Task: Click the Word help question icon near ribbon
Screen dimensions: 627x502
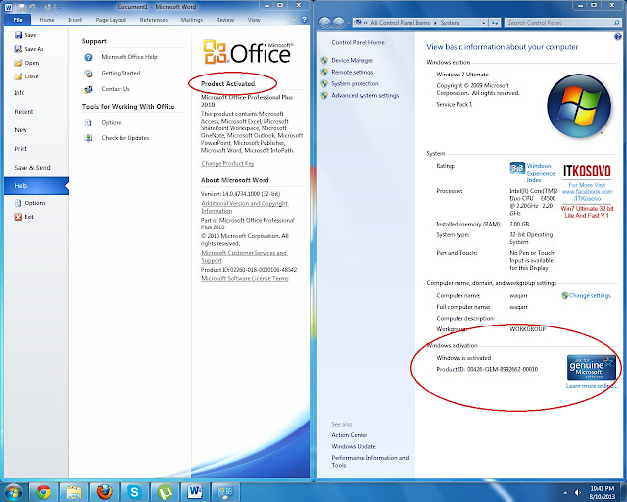Action: (304, 20)
